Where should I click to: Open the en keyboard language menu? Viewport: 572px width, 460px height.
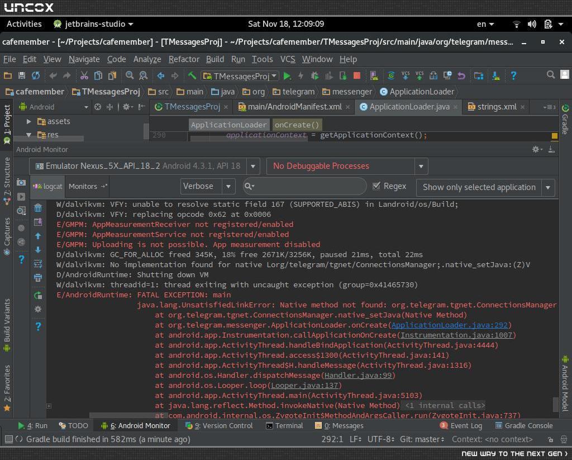coord(485,24)
